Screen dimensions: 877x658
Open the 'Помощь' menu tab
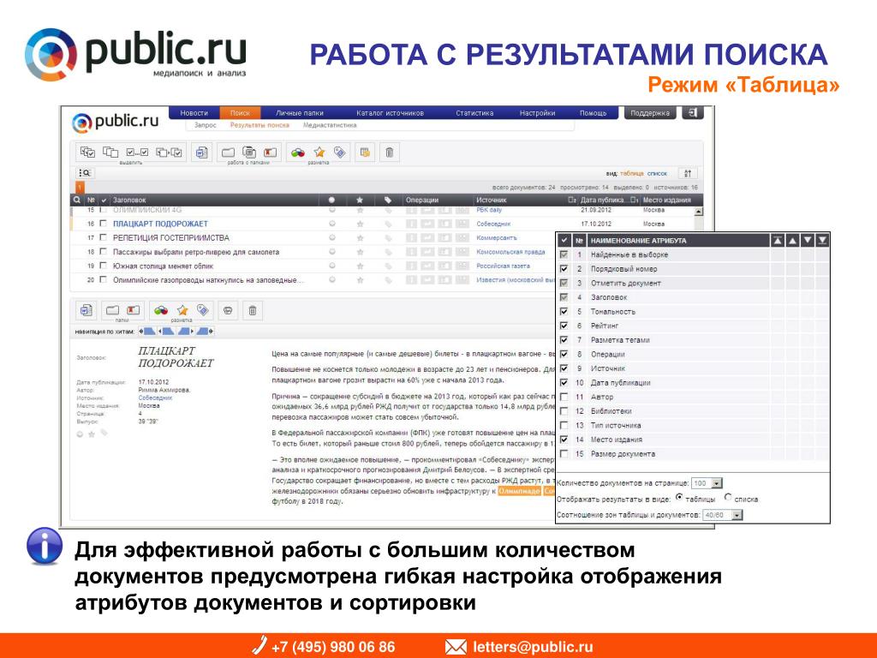coord(593,113)
